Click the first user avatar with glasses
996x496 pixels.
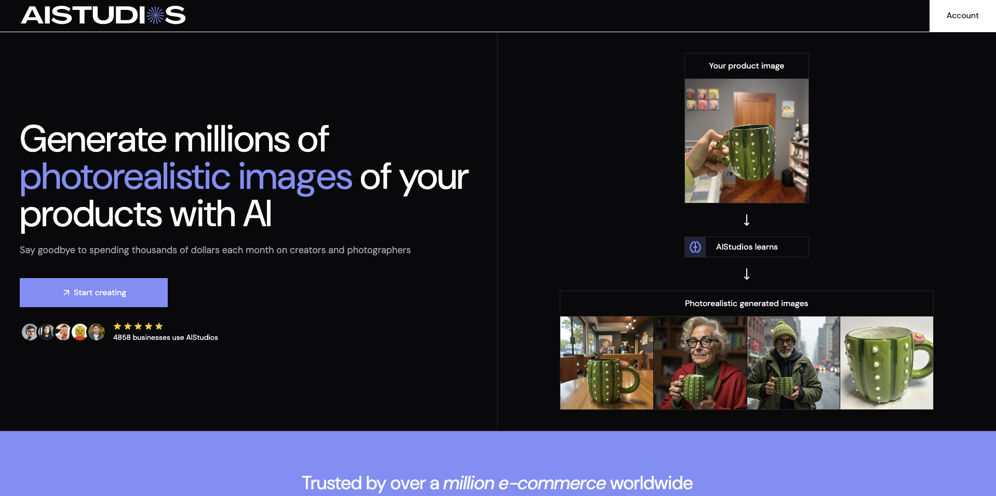pyautogui.click(x=30, y=332)
